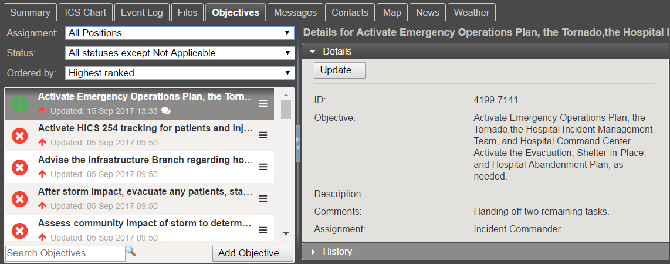Click the Updated: 15 Sep 2017 13:33 timestamp

point(104,111)
